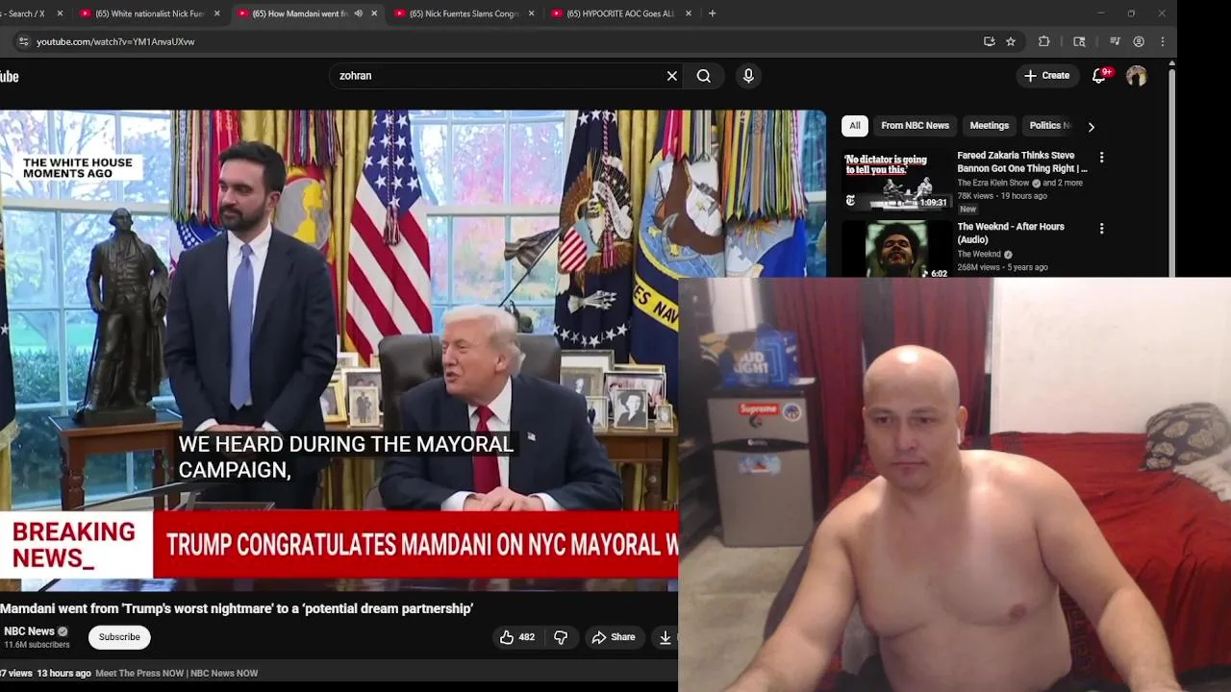The image size is (1231, 692).
Task: Select the 'All' filter chip
Action: (x=854, y=126)
